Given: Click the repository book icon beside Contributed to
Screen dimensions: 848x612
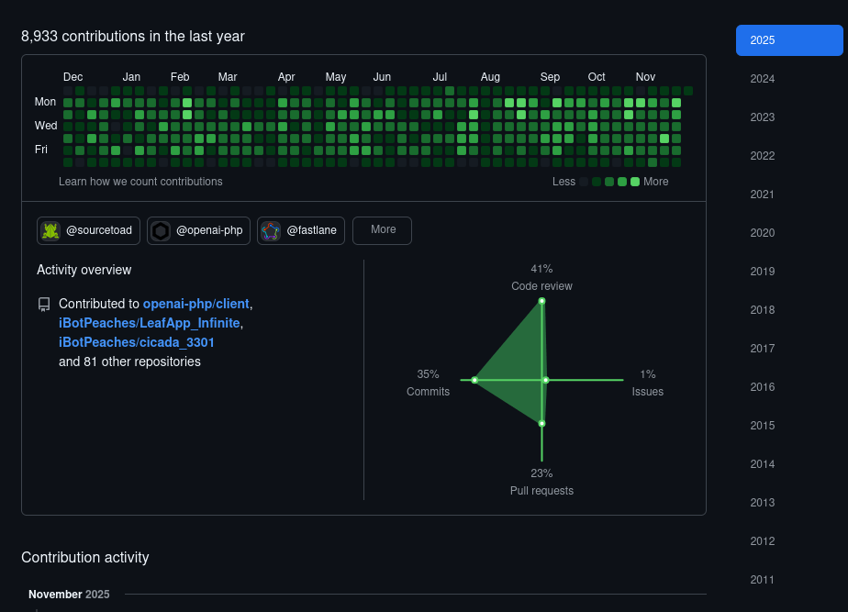Looking at the screenshot, I should pos(44,304).
